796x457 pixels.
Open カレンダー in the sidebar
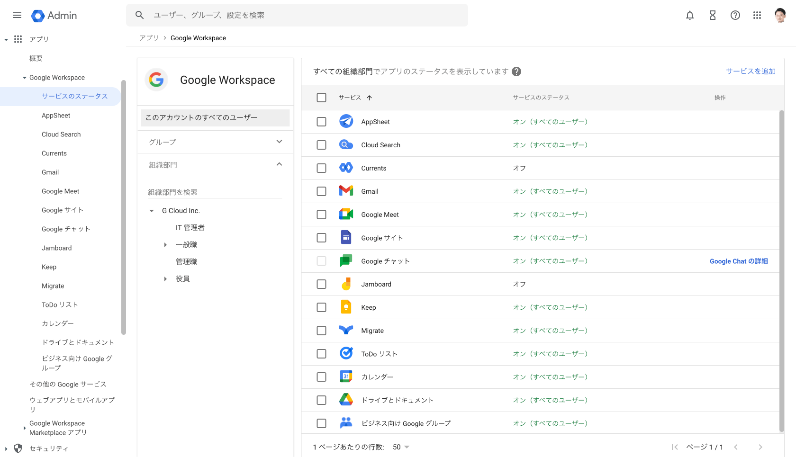point(58,323)
